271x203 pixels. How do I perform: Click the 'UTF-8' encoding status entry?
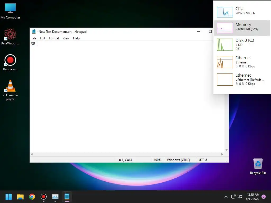[203, 160]
